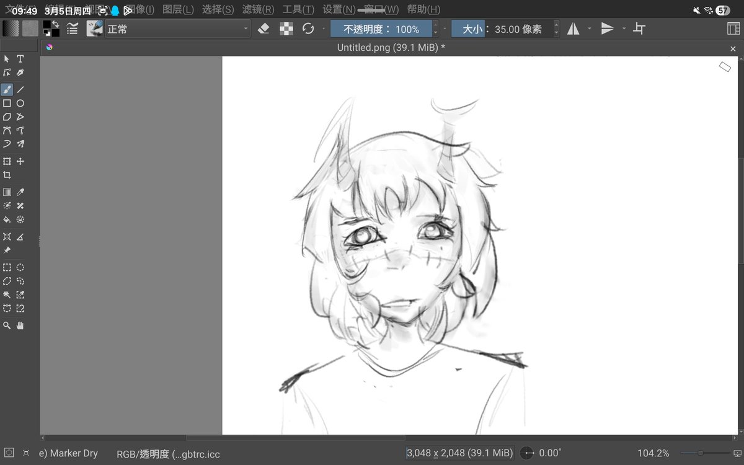Viewport: 744px width, 465px height.
Task: Select the Polygon tool
Action: click(x=7, y=117)
